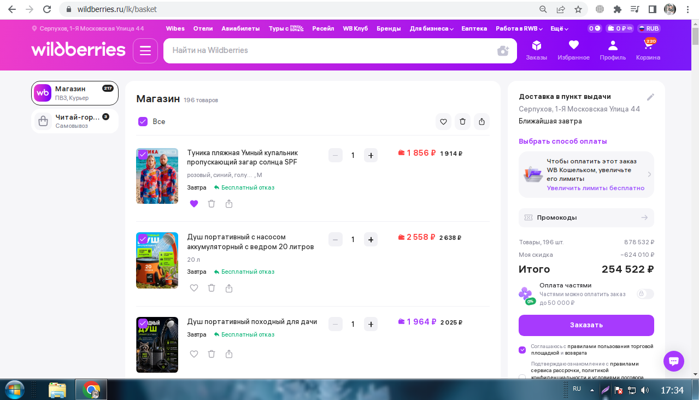This screenshot has width=699, height=400.
Task: Open the Авиабилеты menu item
Action: (x=240, y=28)
